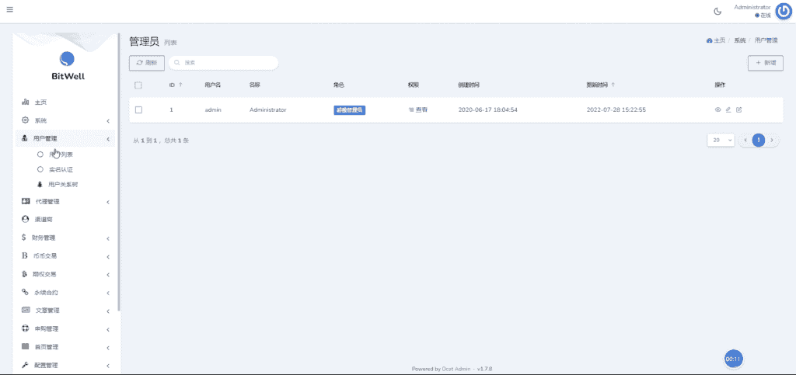This screenshot has width=796, height=375.
Task: Open the Administrator avatar menu
Action: 784,12
